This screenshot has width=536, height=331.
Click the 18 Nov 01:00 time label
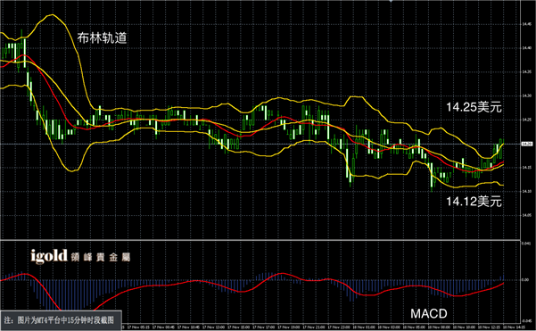[x=364, y=327]
